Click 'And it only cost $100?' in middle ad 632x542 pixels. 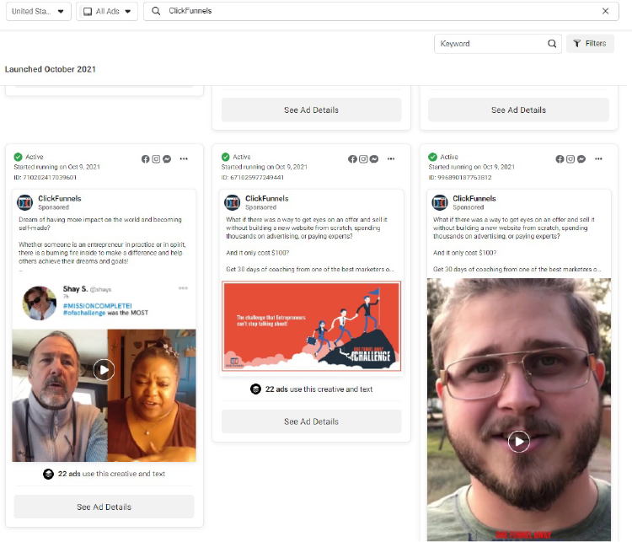258,253
